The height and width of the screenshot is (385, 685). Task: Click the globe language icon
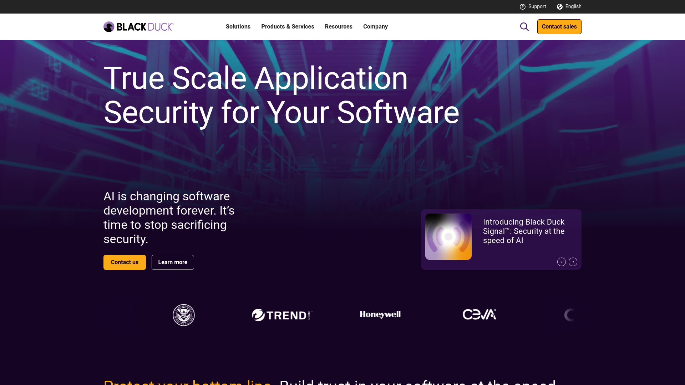pyautogui.click(x=560, y=7)
